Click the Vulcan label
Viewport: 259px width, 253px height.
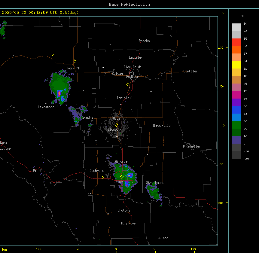(x=163, y=238)
